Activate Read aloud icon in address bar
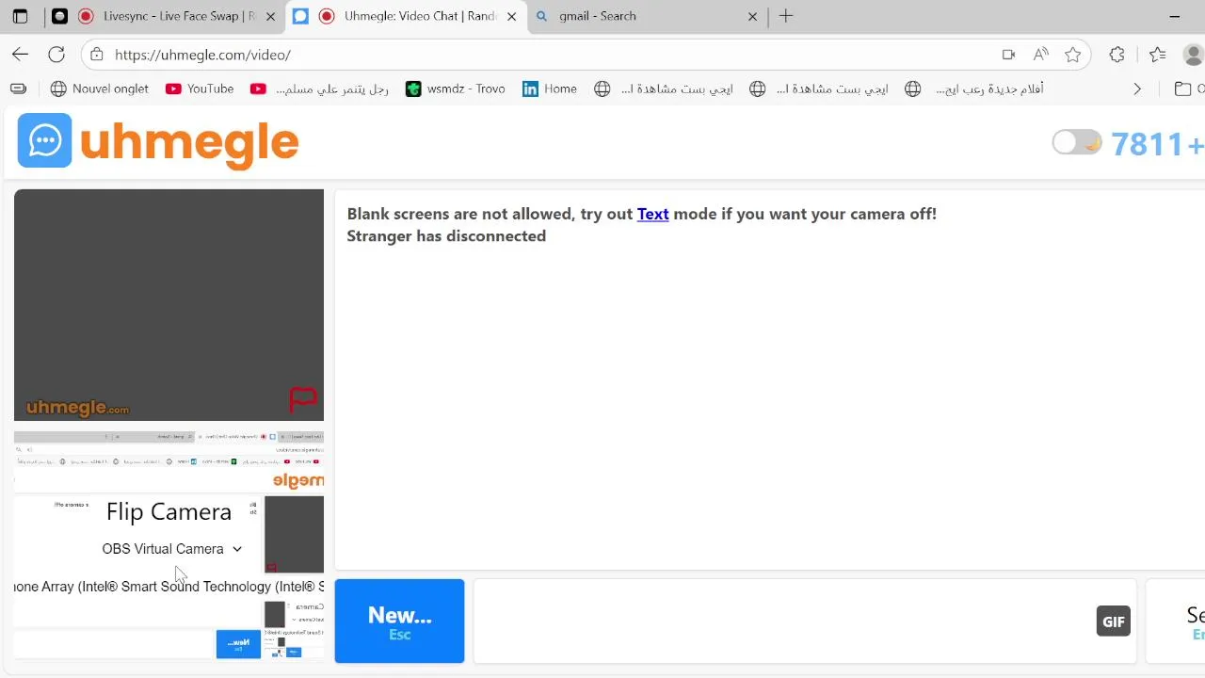Viewport: 1205px width, 678px height. 1040,55
